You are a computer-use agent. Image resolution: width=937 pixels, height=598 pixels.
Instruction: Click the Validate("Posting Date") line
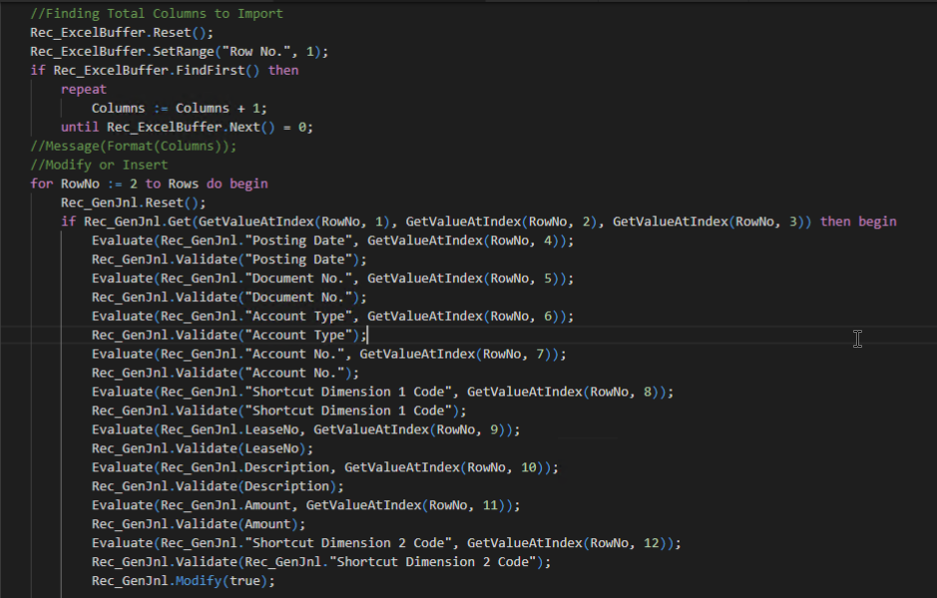click(x=230, y=259)
